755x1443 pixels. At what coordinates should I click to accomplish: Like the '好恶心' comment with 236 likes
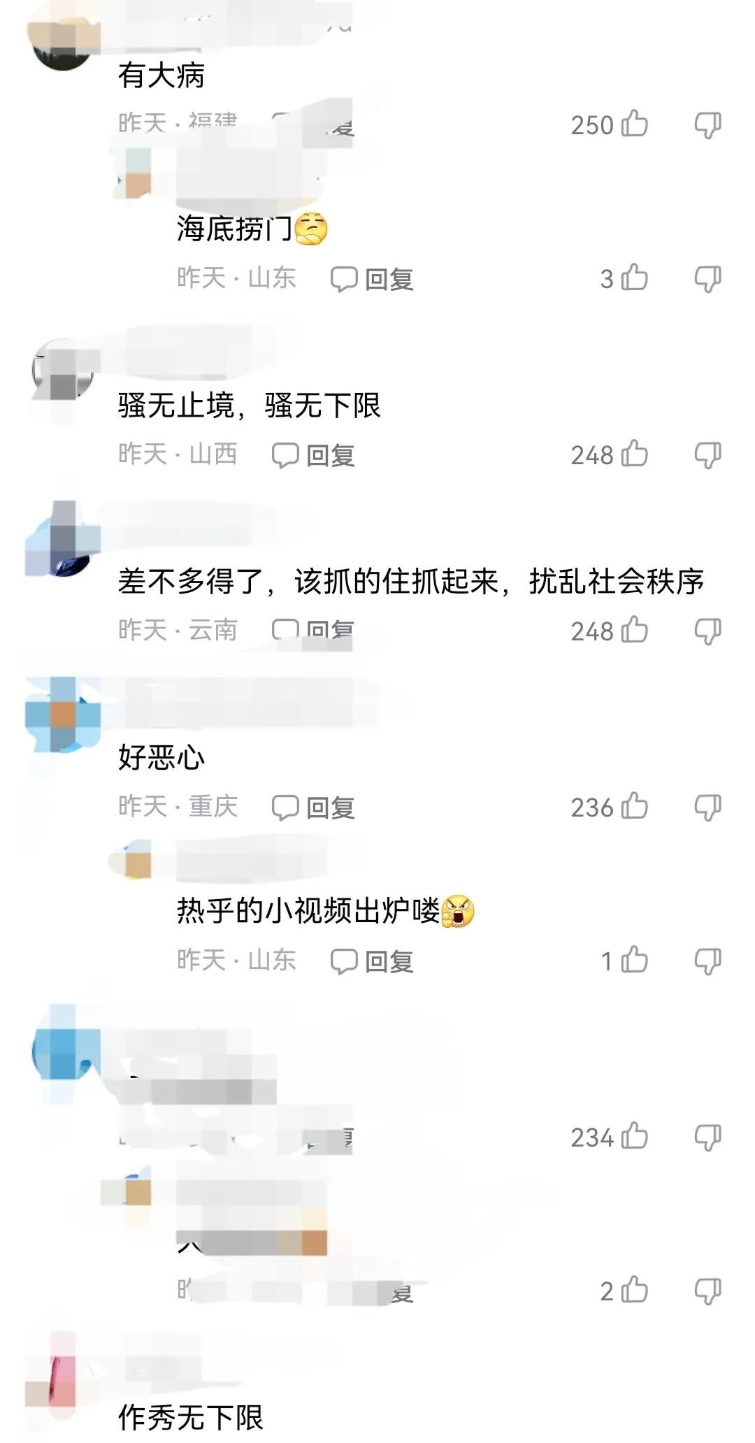click(x=635, y=806)
